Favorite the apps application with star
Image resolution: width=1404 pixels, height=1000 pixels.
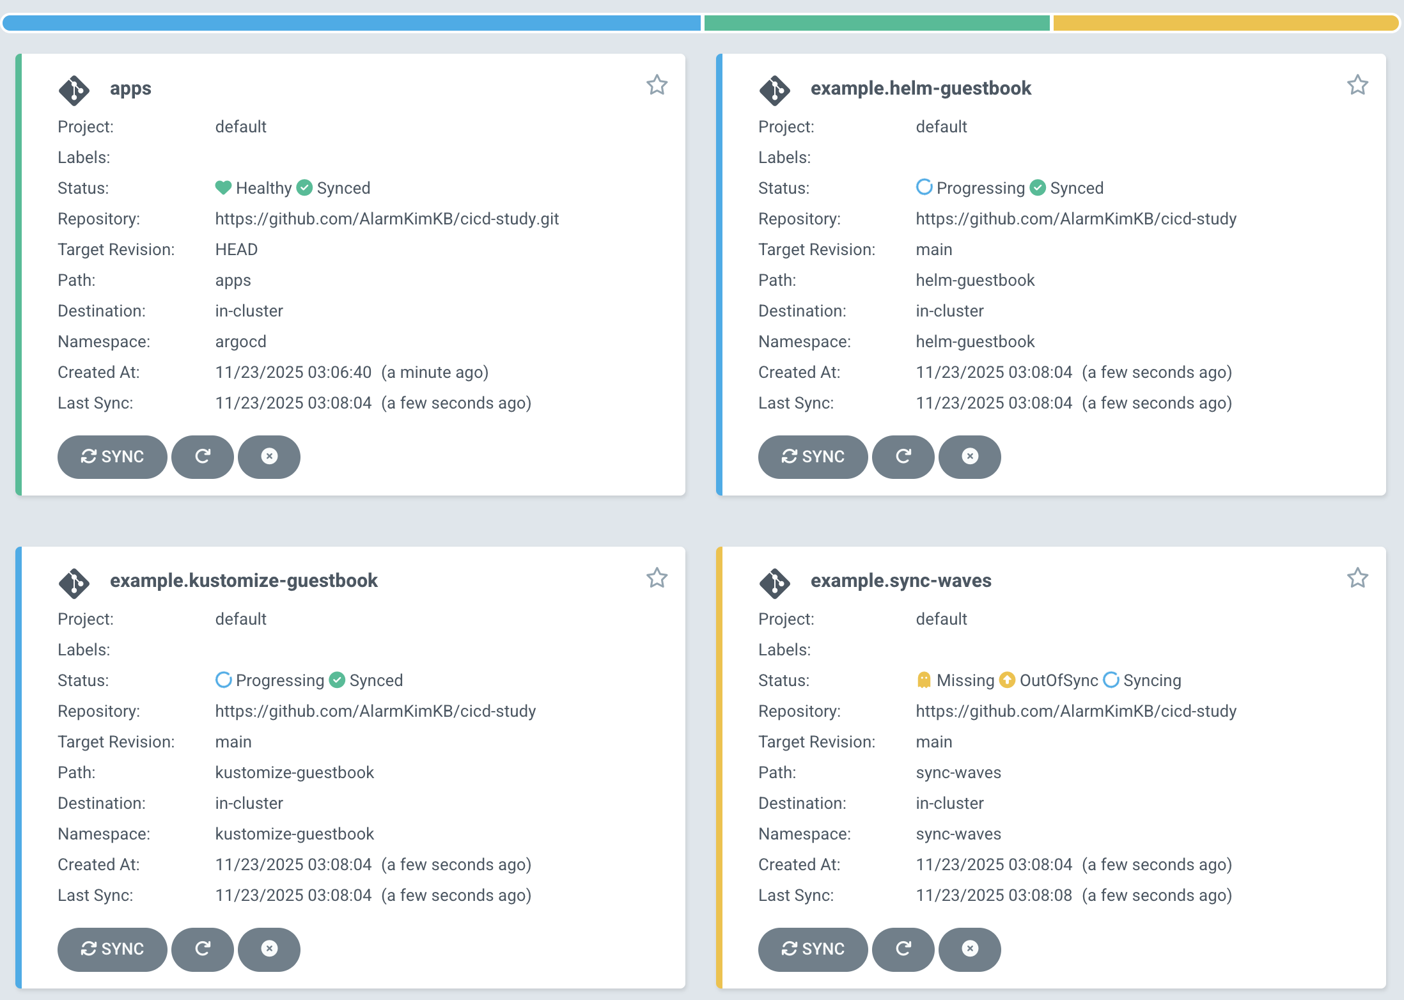tap(657, 85)
